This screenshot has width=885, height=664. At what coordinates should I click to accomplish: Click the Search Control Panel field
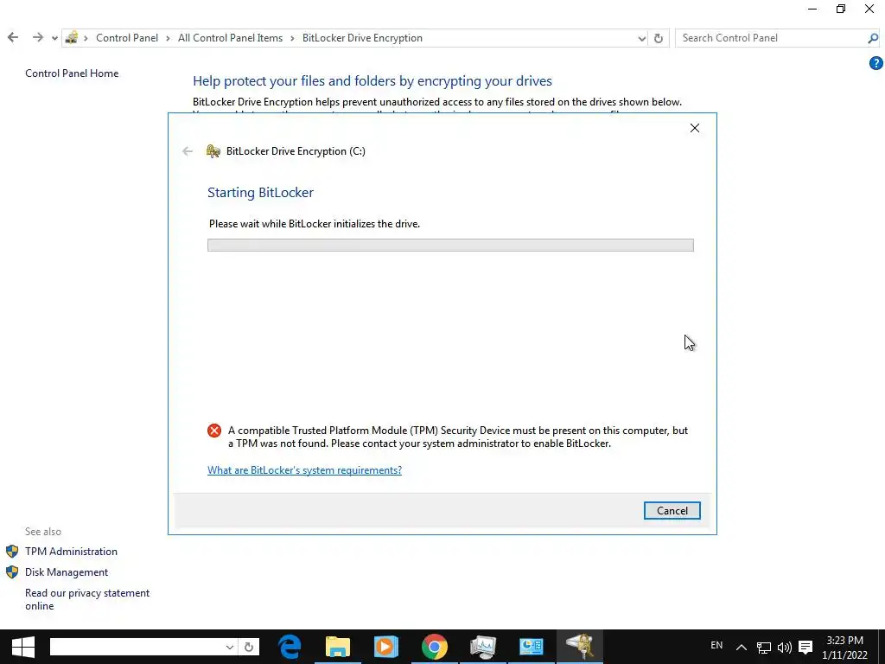tap(771, 38)
